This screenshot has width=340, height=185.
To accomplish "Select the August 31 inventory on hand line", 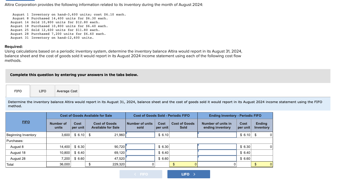I will (52, 38).
